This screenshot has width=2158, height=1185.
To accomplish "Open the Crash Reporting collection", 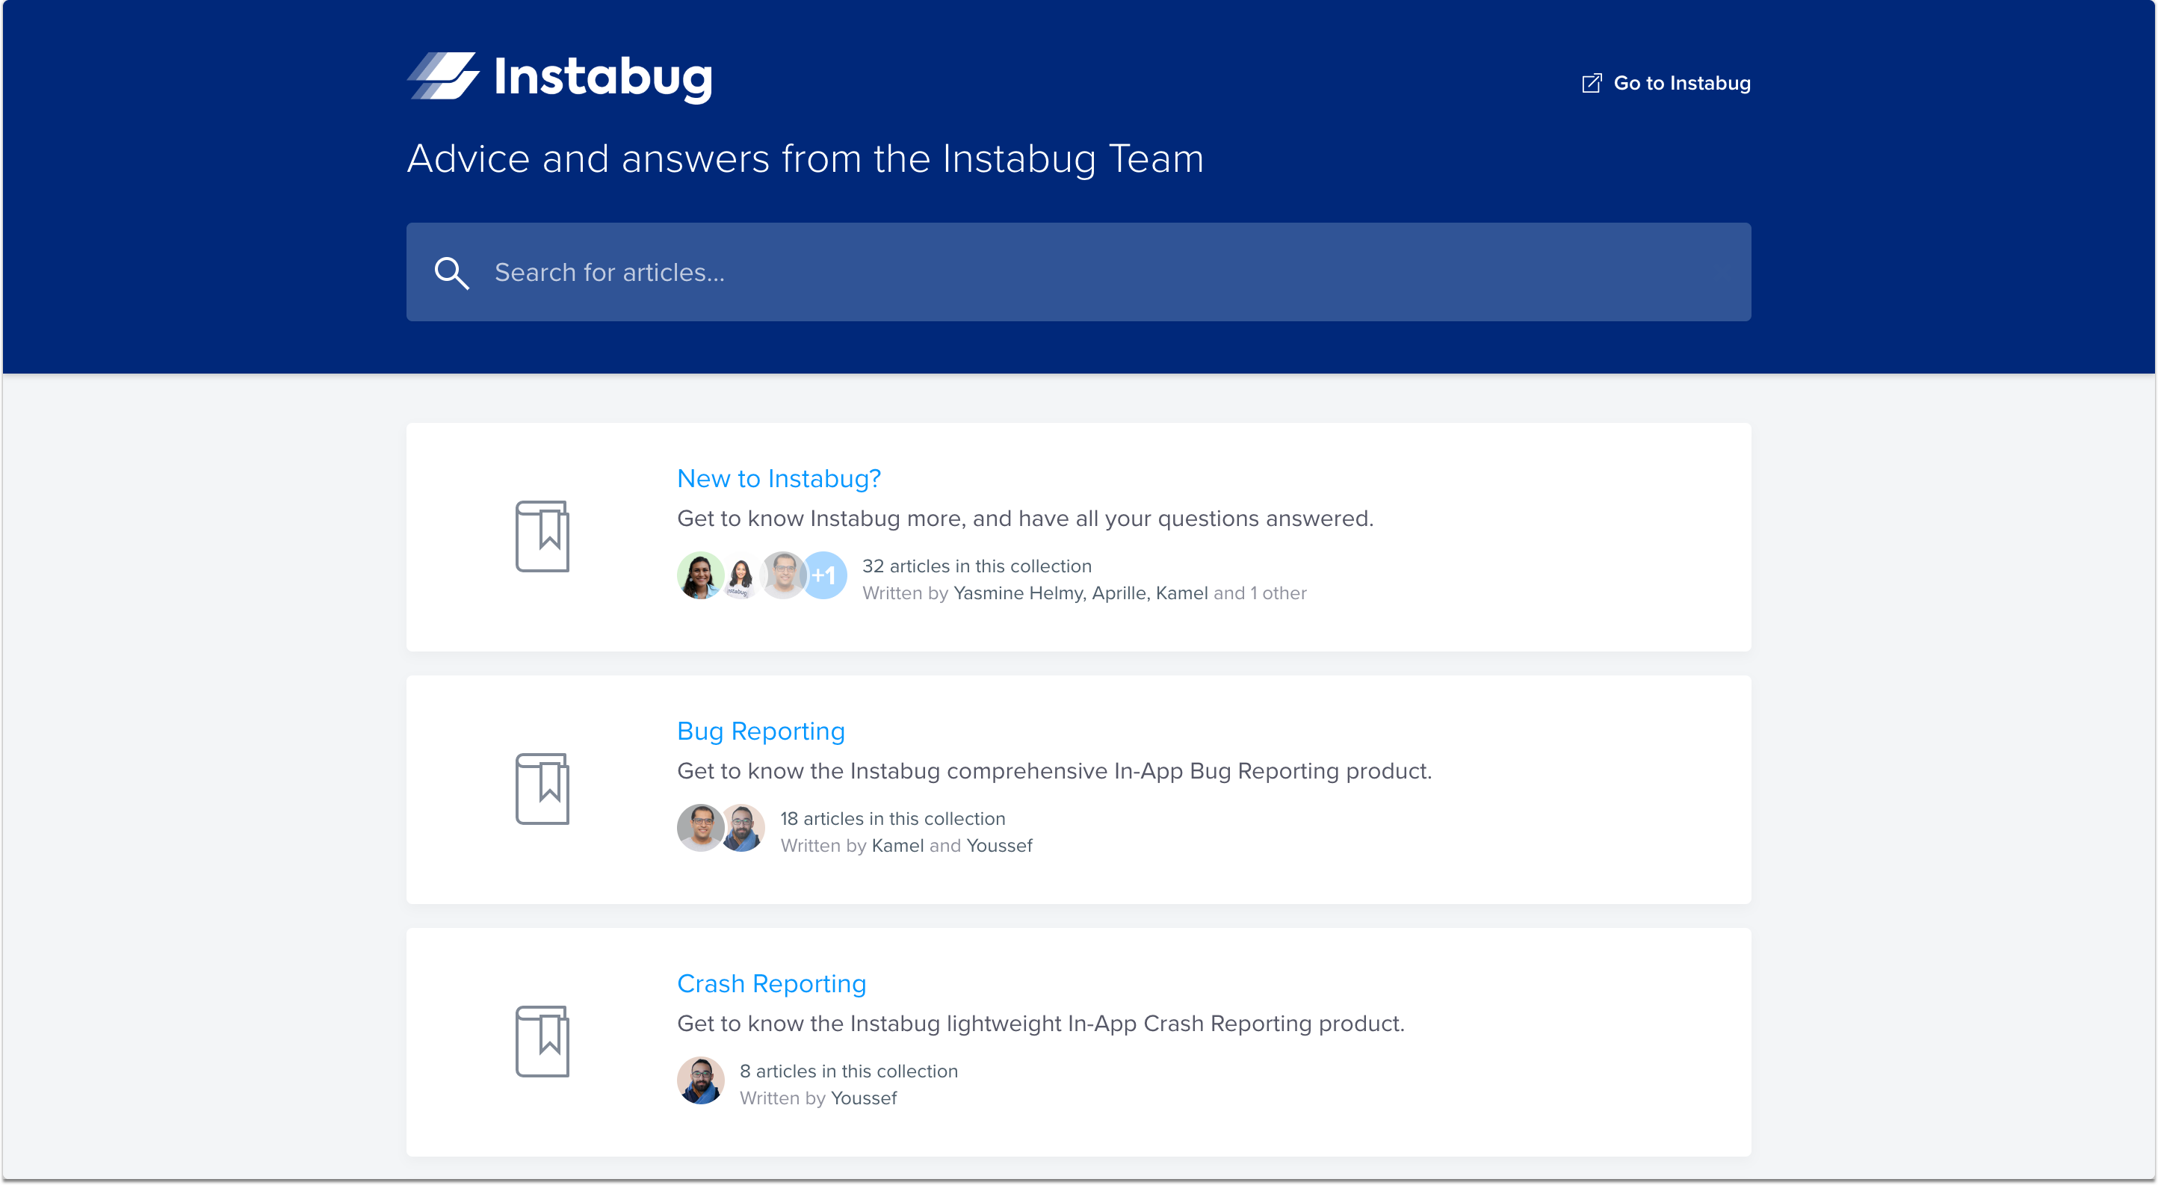I will (x=770, y=984).
